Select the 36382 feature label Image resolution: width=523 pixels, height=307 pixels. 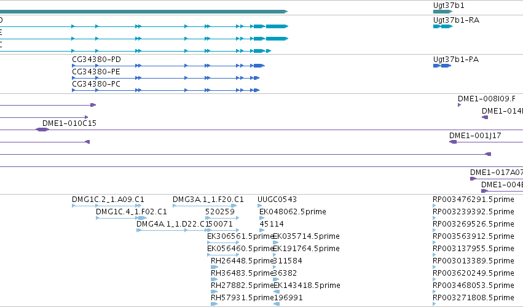point(285,273)
